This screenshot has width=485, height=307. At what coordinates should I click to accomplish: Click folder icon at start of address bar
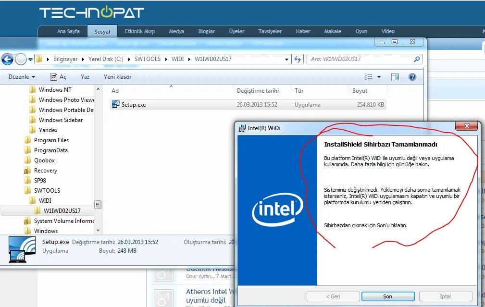(39, 59)
